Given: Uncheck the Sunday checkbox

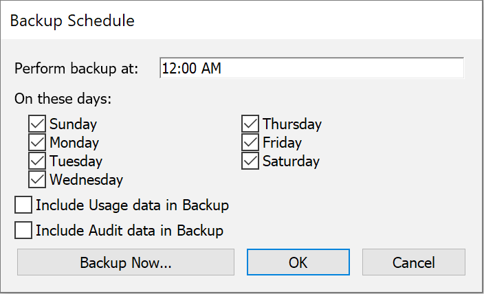Looking at the screenshot, I should point(37,124).
